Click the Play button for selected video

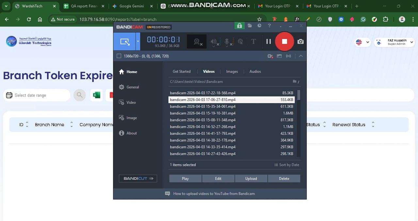[185, 179]
